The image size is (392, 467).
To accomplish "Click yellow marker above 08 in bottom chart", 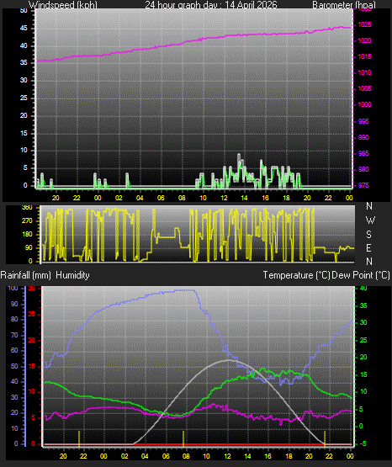I will 183,438.
